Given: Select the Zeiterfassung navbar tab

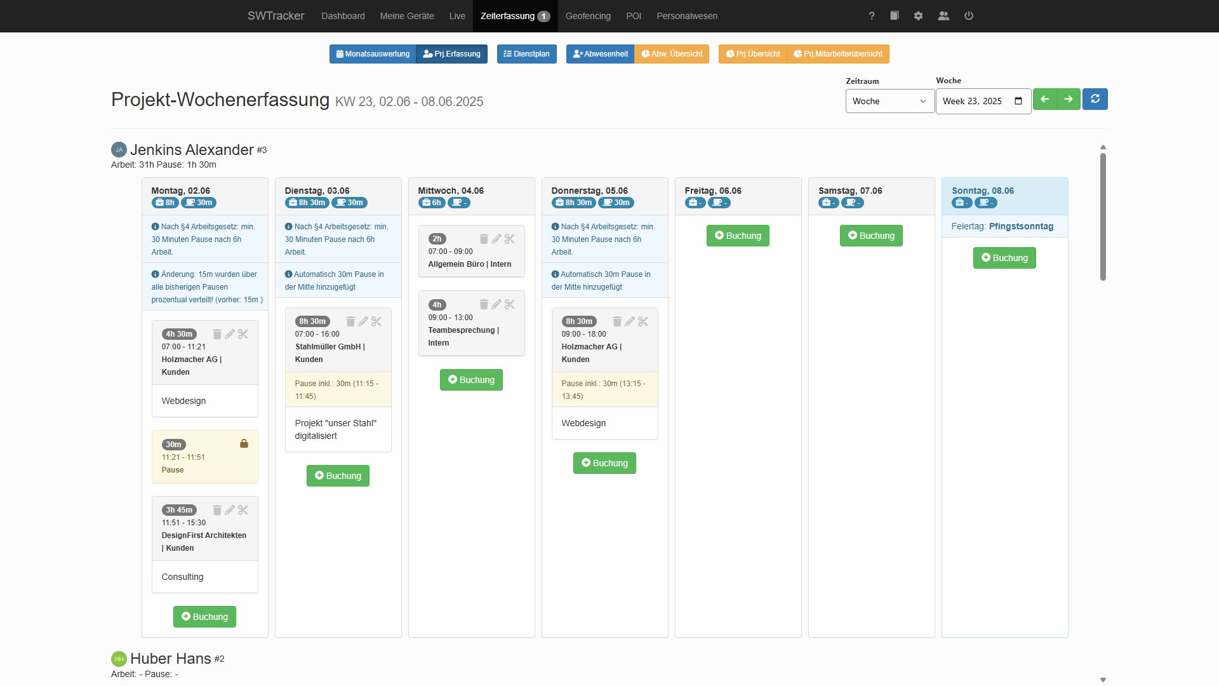Looking at the screenshot, I should [516, 16].
